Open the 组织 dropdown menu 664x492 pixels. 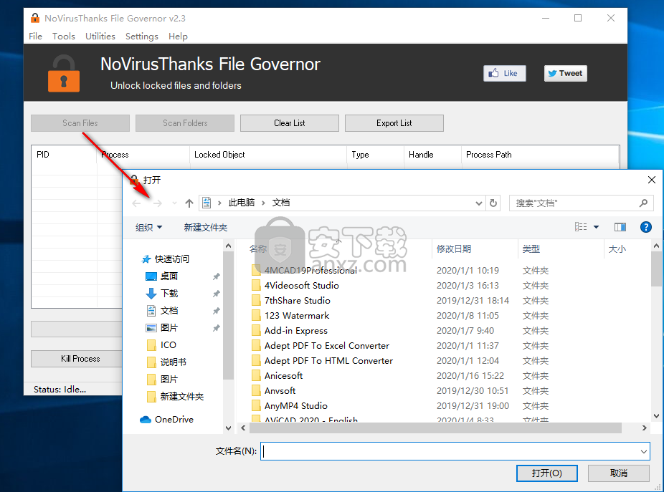(x=148, y=228)
